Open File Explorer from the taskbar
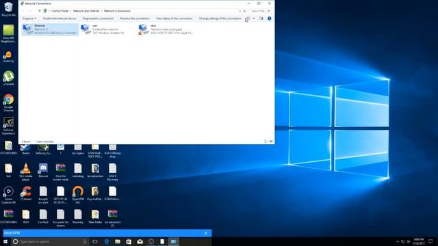The image size is (438, 246). [x=118, y=241]
